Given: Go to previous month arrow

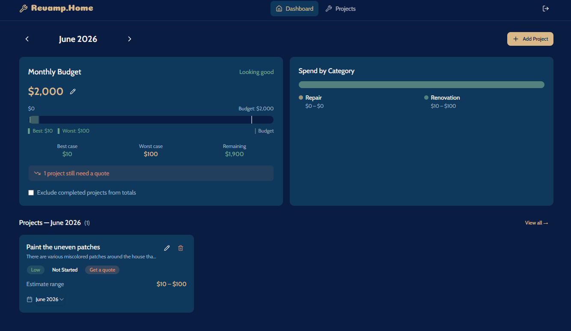Looking at the screenshot, I should point(27,39).
